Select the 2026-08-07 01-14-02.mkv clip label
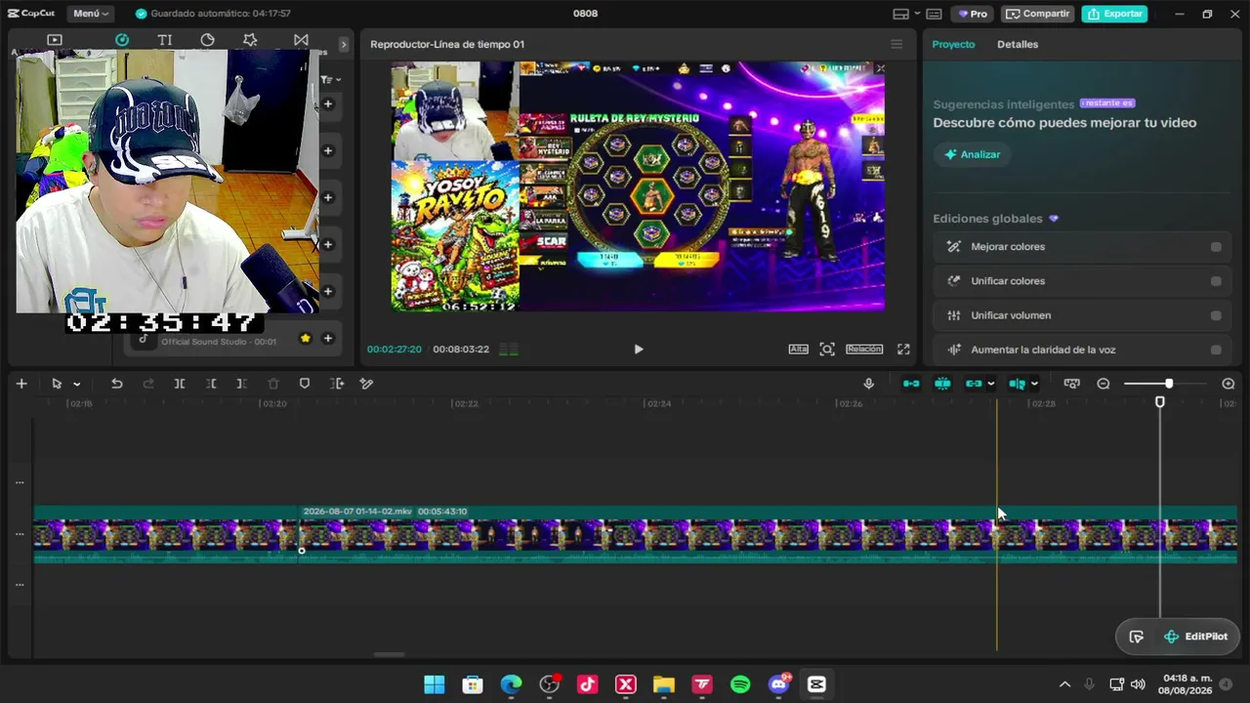 click(x=357, y=512)
